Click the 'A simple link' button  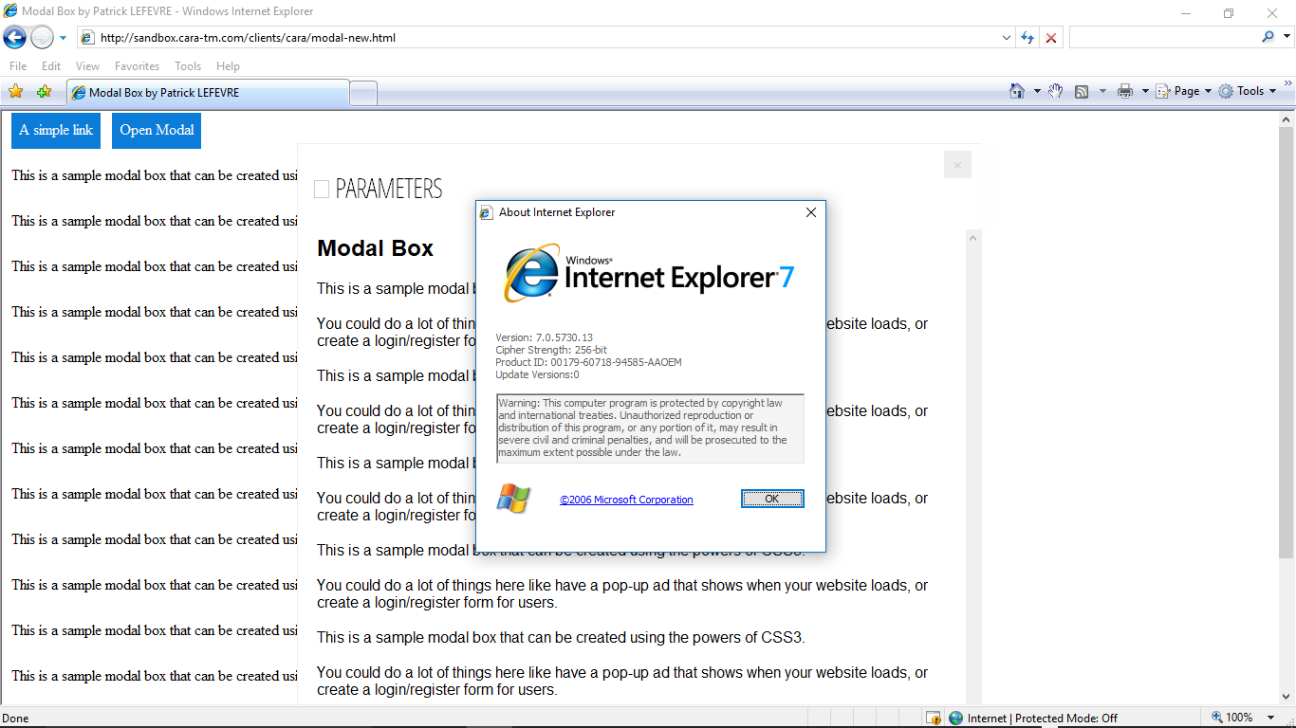point(56,130)
